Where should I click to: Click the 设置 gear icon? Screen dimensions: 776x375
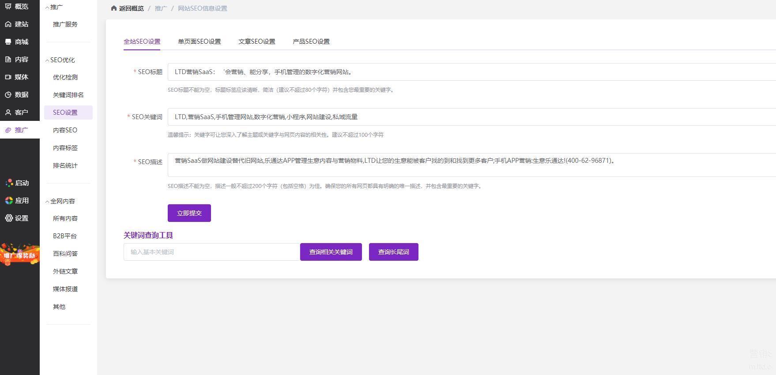point(9,218)
